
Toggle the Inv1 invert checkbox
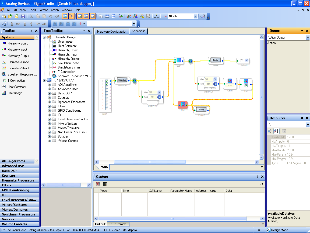246,86
